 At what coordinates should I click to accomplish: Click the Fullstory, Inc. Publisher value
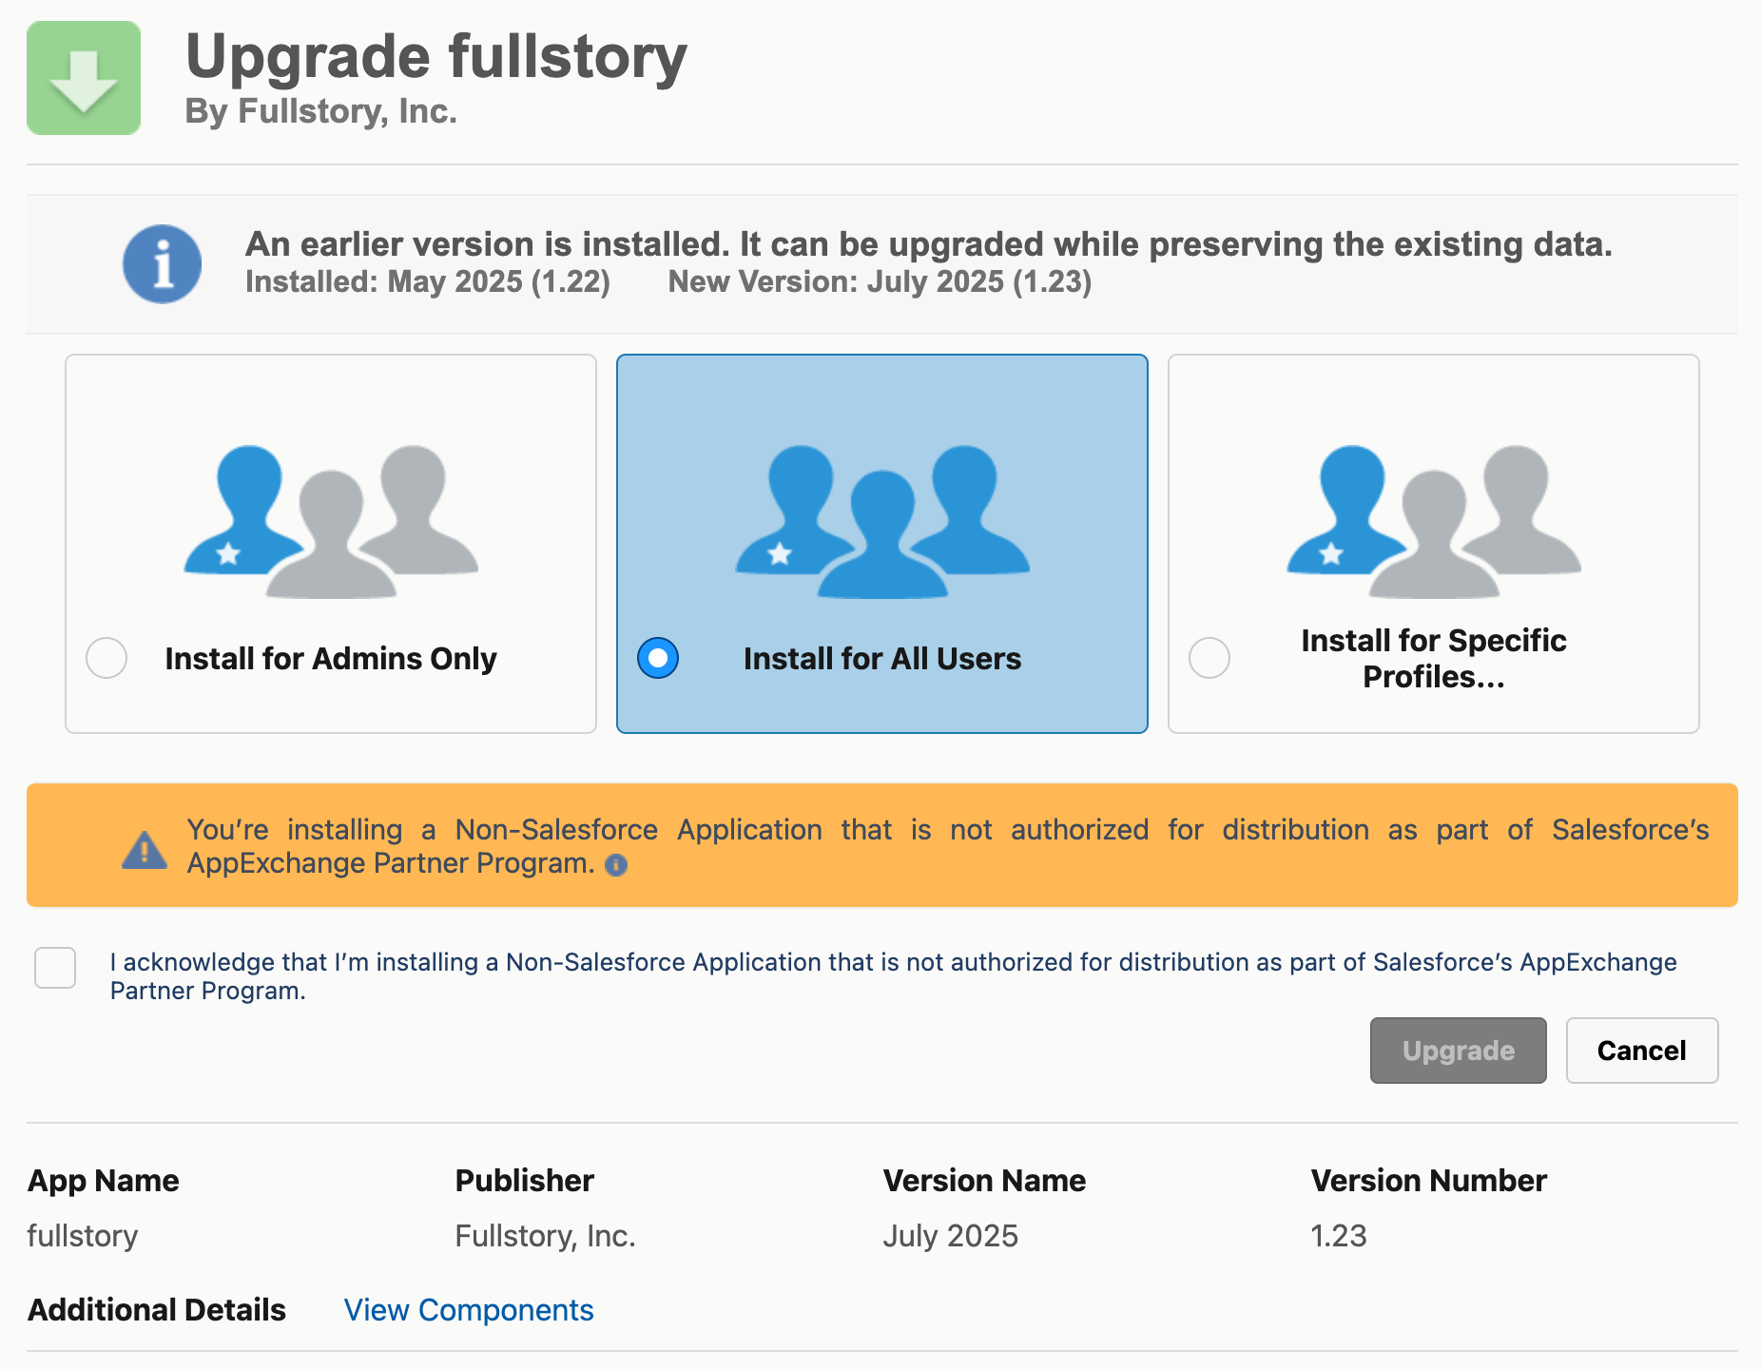click(x=546, y=1236)
